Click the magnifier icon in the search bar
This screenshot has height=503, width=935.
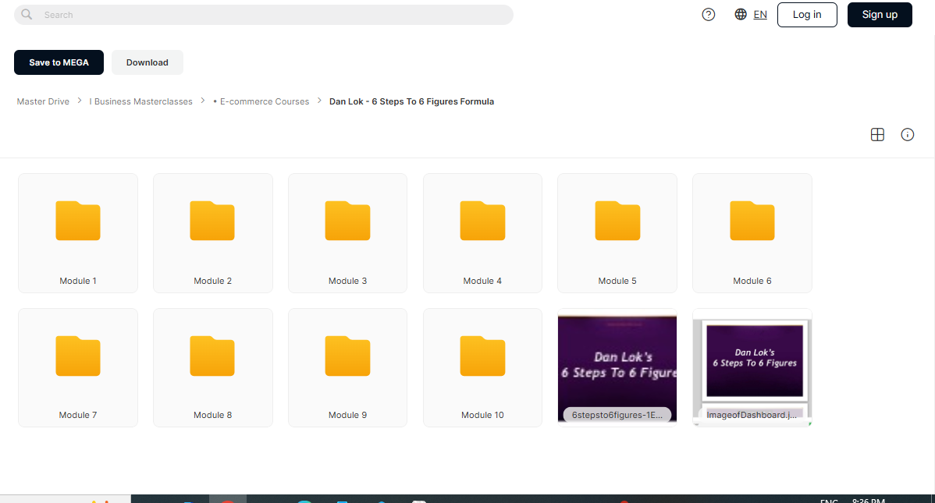tap(27, 14)
